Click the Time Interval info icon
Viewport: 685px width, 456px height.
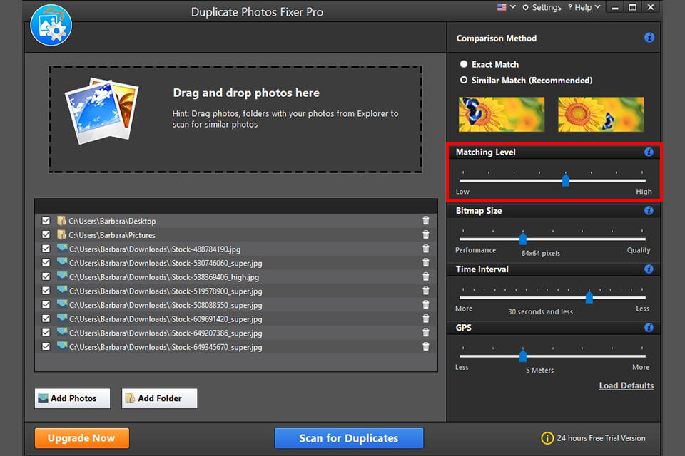[x=649, y=269]
